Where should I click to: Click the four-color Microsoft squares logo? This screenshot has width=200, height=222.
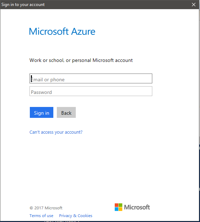tap(118, 207)
